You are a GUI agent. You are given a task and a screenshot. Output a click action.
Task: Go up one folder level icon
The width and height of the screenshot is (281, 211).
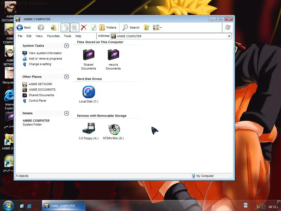pyautogui.click(x=54, y=27)
